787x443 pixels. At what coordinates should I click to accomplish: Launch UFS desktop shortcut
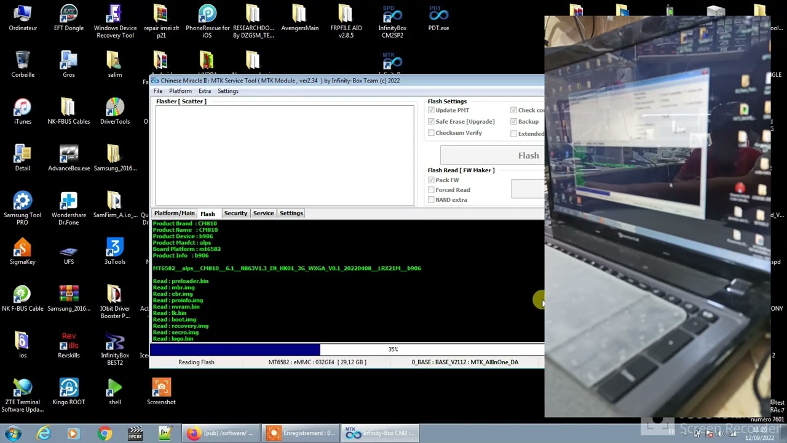click(x=69, y=252)
